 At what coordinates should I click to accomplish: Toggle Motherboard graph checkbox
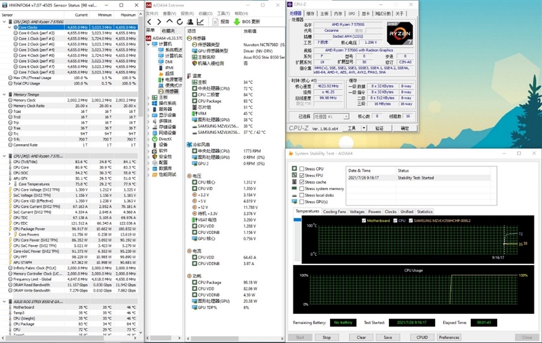click(364, 221)
